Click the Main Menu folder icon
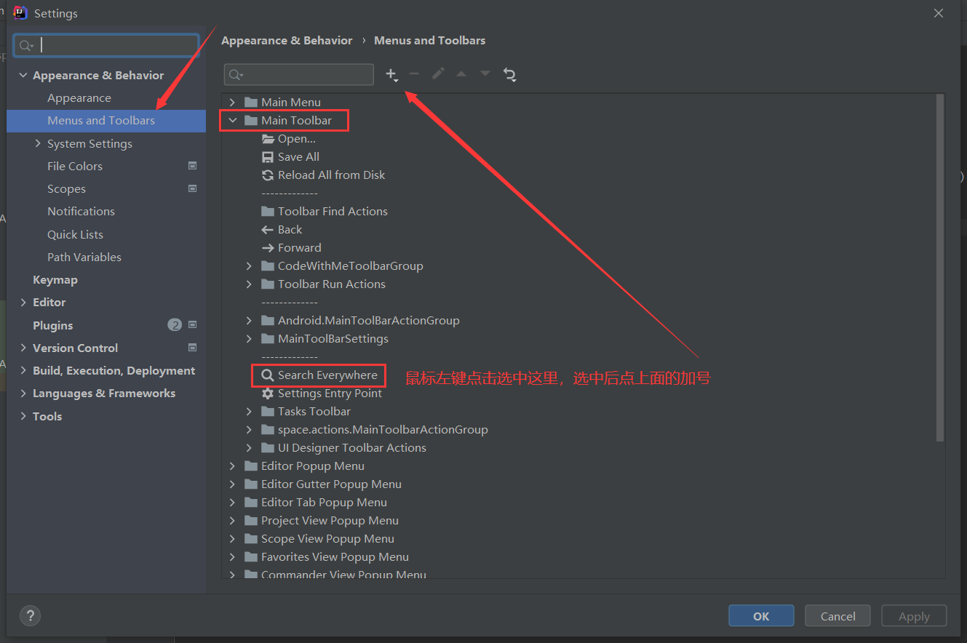Screen dimensions: 967x643 point(251,103)
